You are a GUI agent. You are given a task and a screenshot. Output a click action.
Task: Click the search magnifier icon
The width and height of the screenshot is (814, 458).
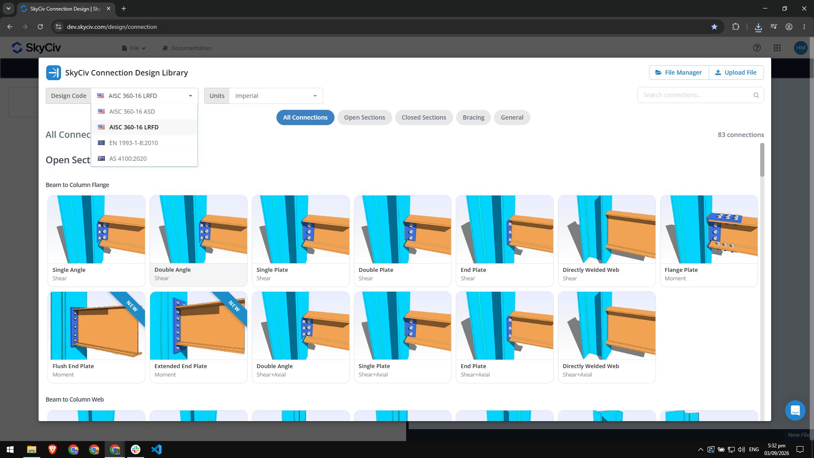coord(756,95)
